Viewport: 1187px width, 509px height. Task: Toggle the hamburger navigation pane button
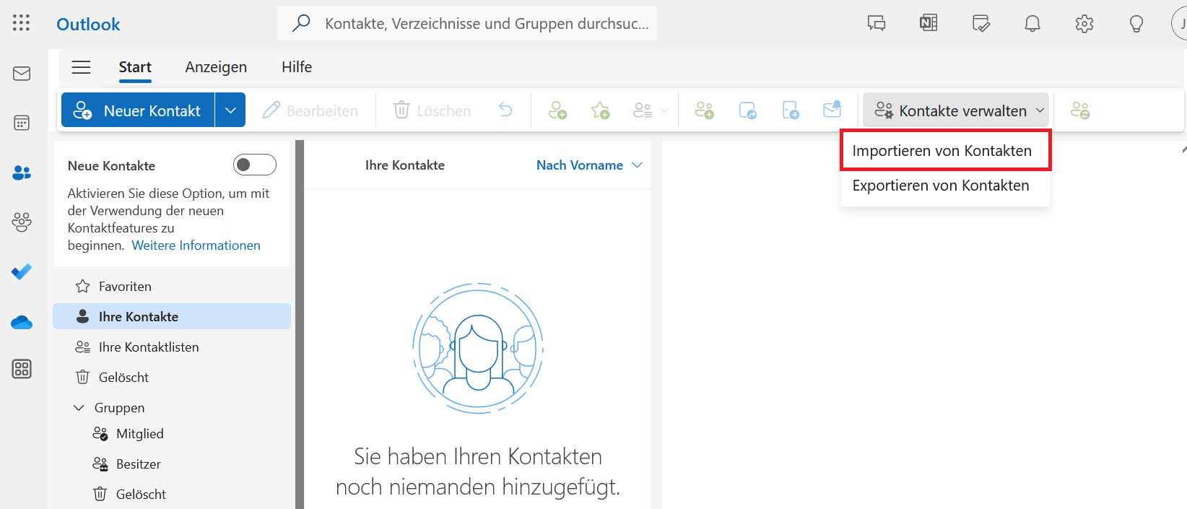pyautogui.click(x=81, y=67)
